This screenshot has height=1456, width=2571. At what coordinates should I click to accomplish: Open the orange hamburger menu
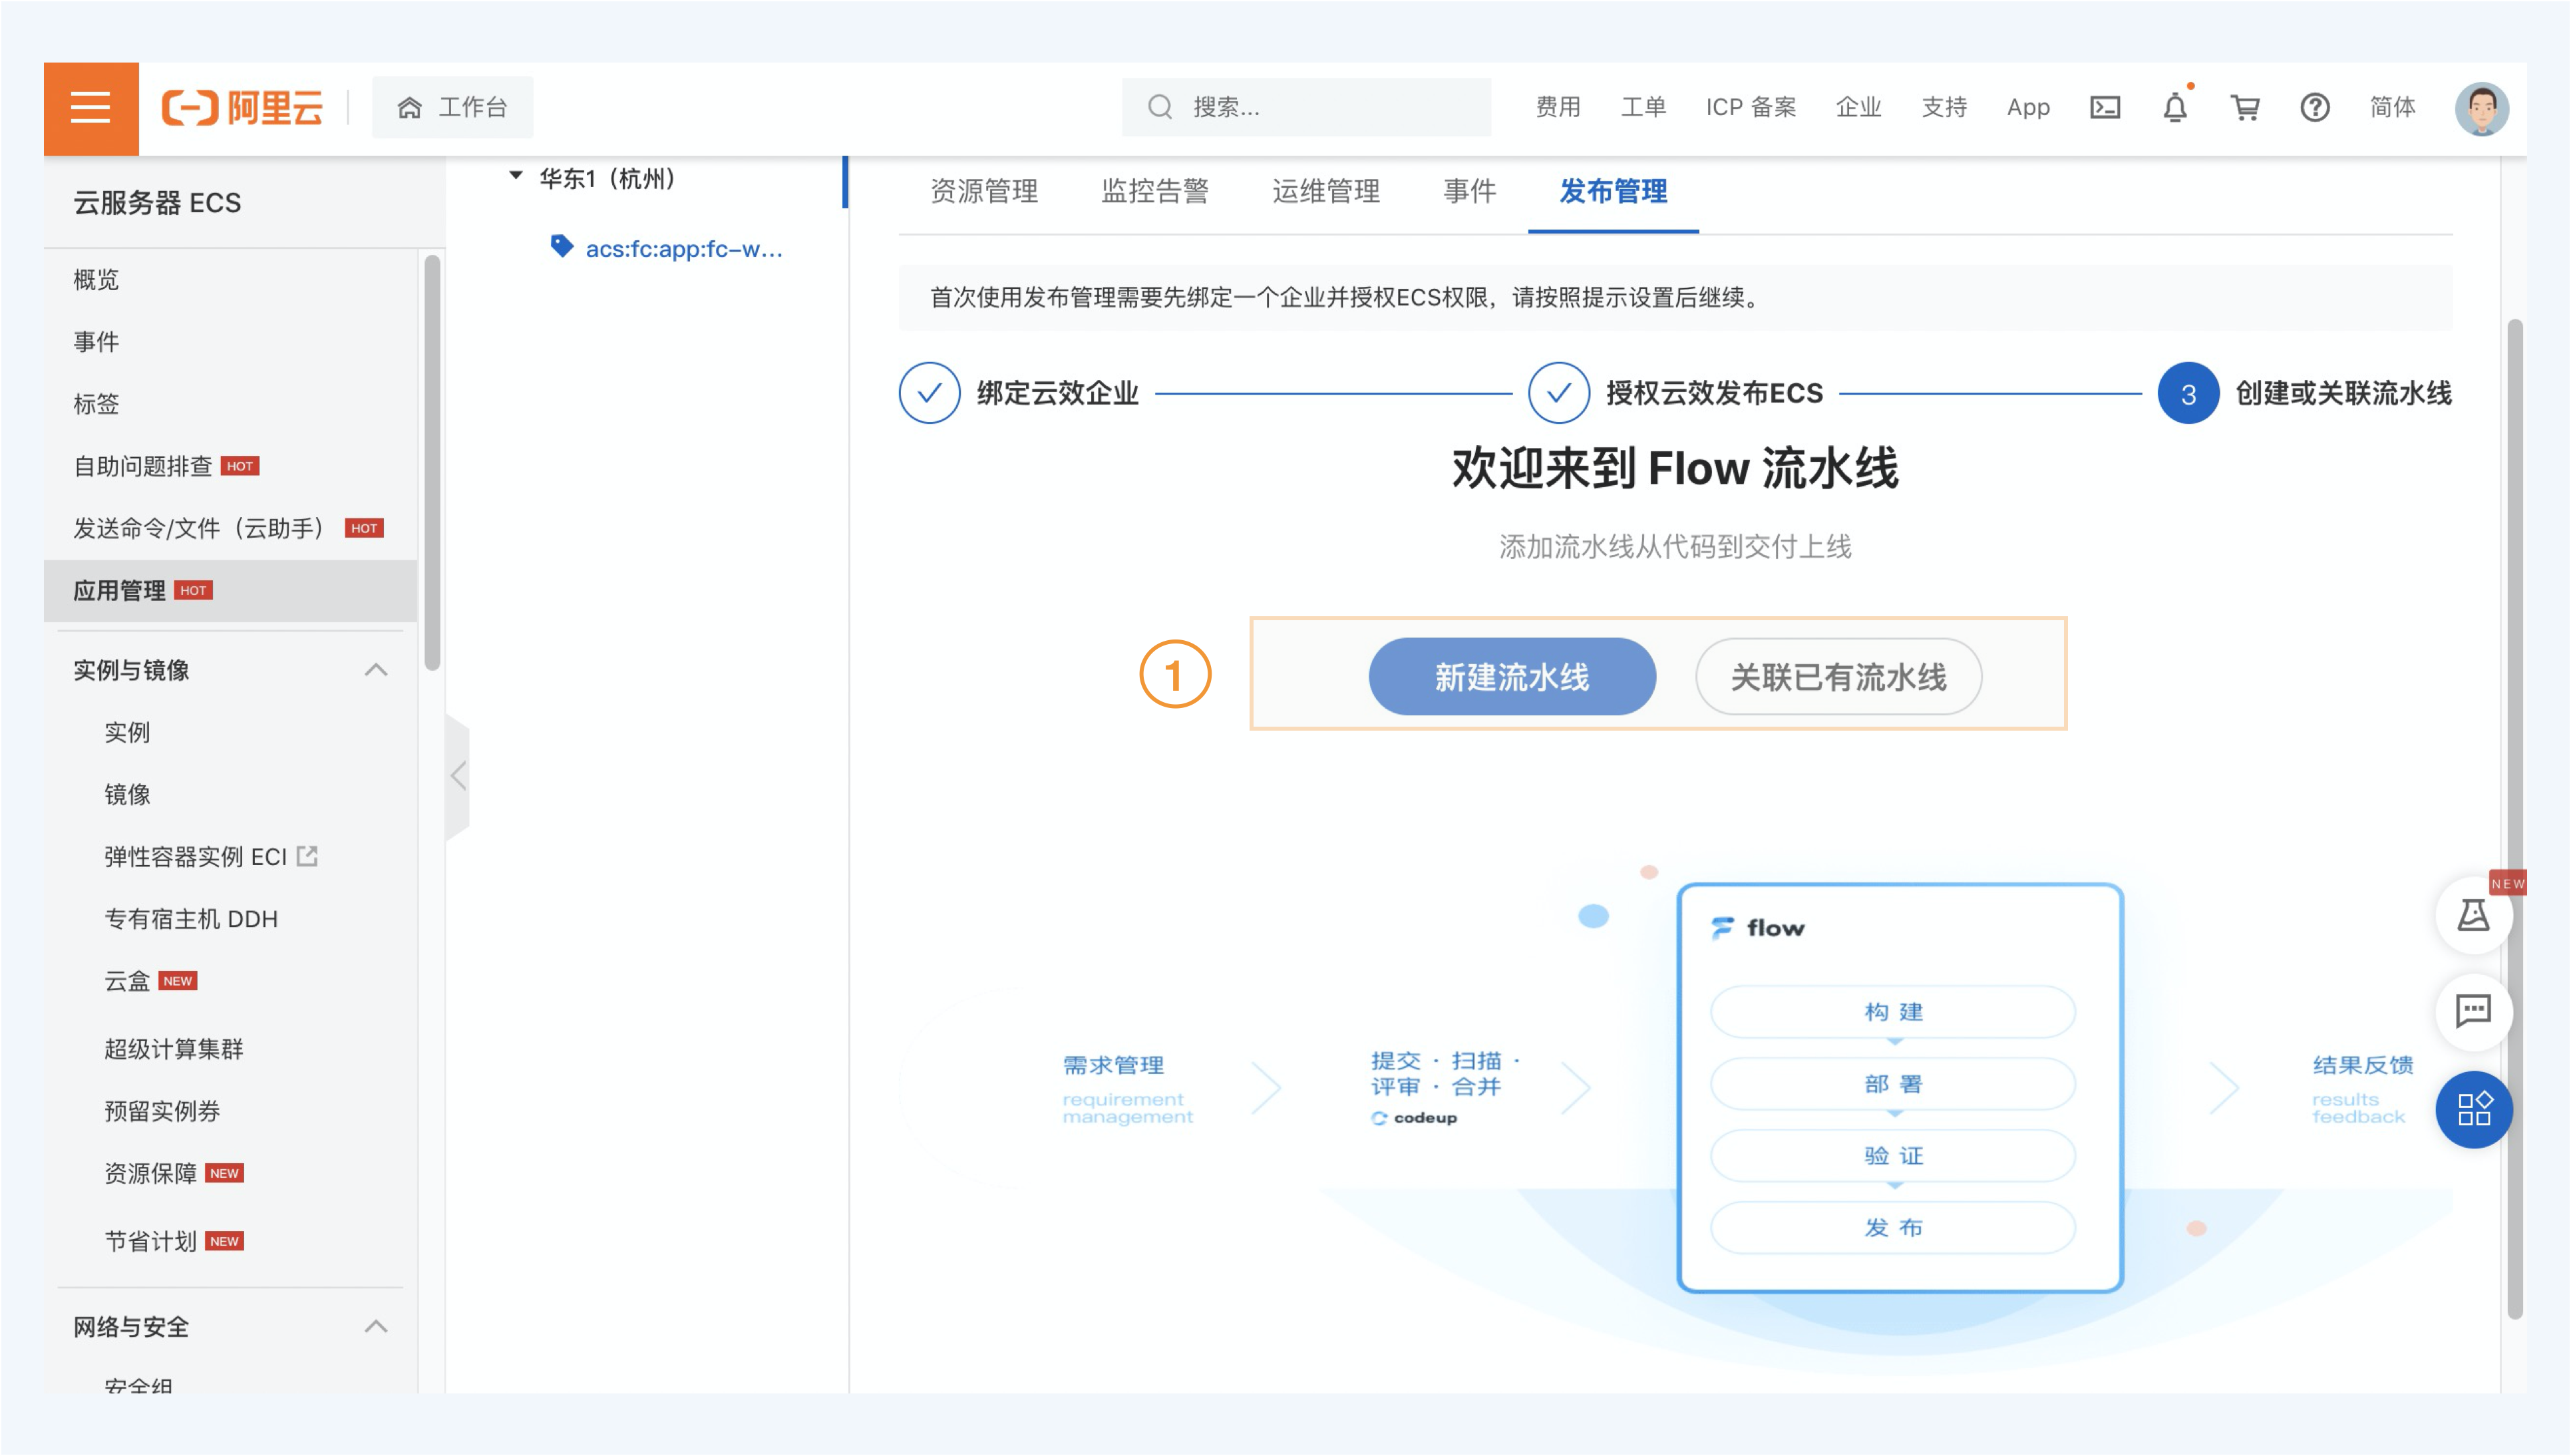[x=91, y=108]
